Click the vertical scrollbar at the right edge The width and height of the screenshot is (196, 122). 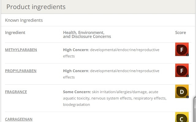click(x=195, y=109)
